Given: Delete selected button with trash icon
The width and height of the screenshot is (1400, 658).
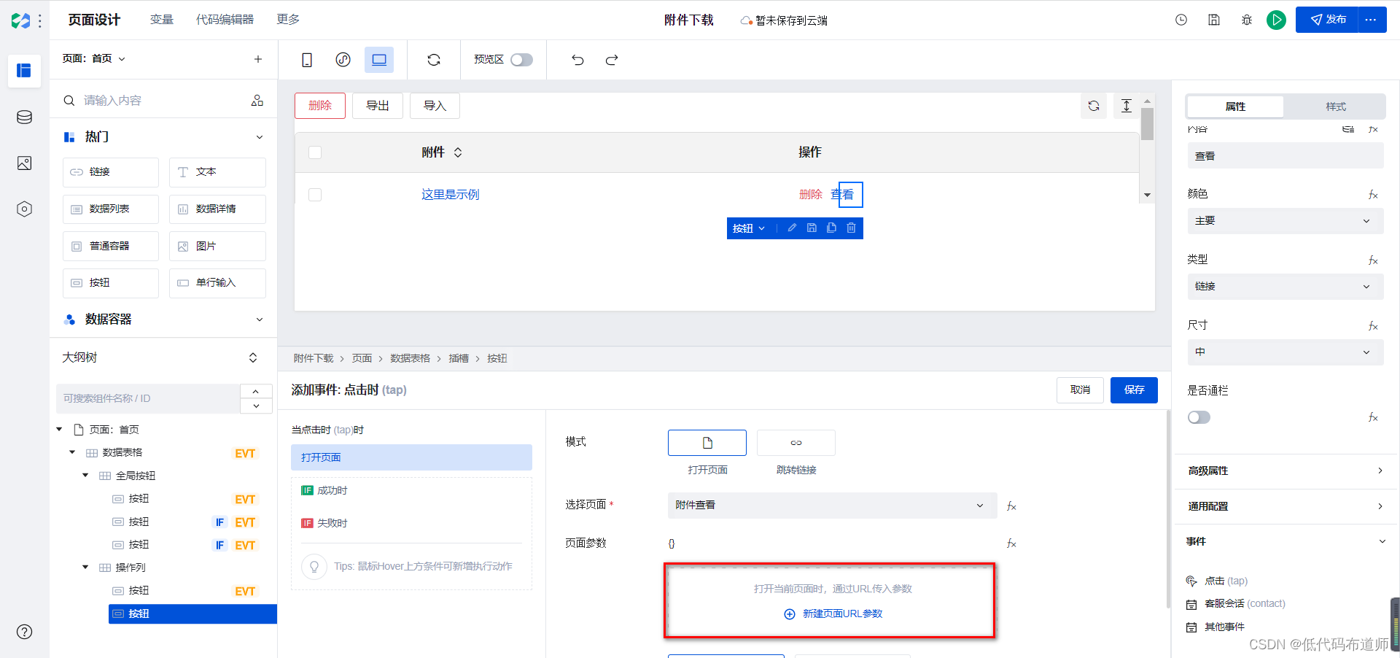Looking at the screenshot, I should (x=851, y=228).
